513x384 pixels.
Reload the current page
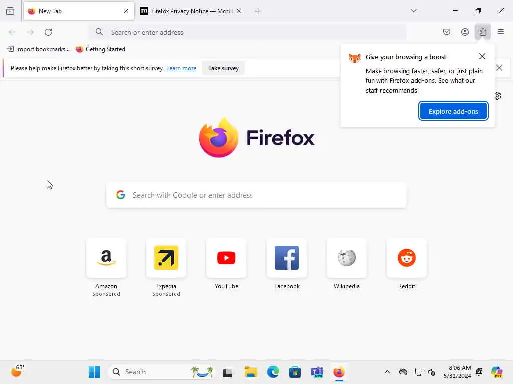tap(48, 32)
